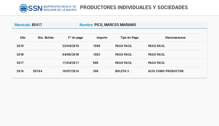Image resolution: width=219 pixels, height=126 pixels.
Task: Click the BOLETA 3 payment type cell
Action: coord(122,71)
